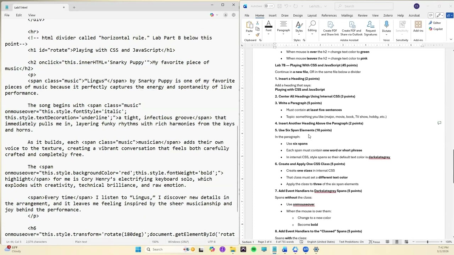This screenshot has height=255, width=454.
Task: Click Create PDF and Share via Outlook
Action: coord(351,28)
